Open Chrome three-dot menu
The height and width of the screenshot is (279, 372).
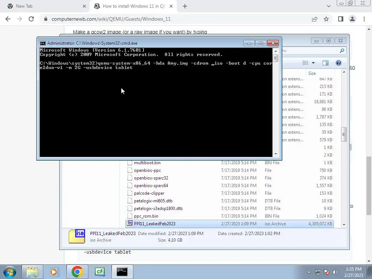pyautogui.click(x=364, y=19)
